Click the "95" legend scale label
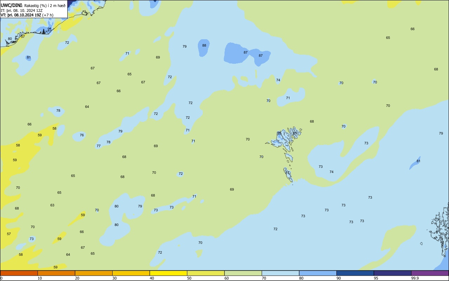The width and height of the screenshot is (449, 281). pyautogui.click(x=376, y=278)
